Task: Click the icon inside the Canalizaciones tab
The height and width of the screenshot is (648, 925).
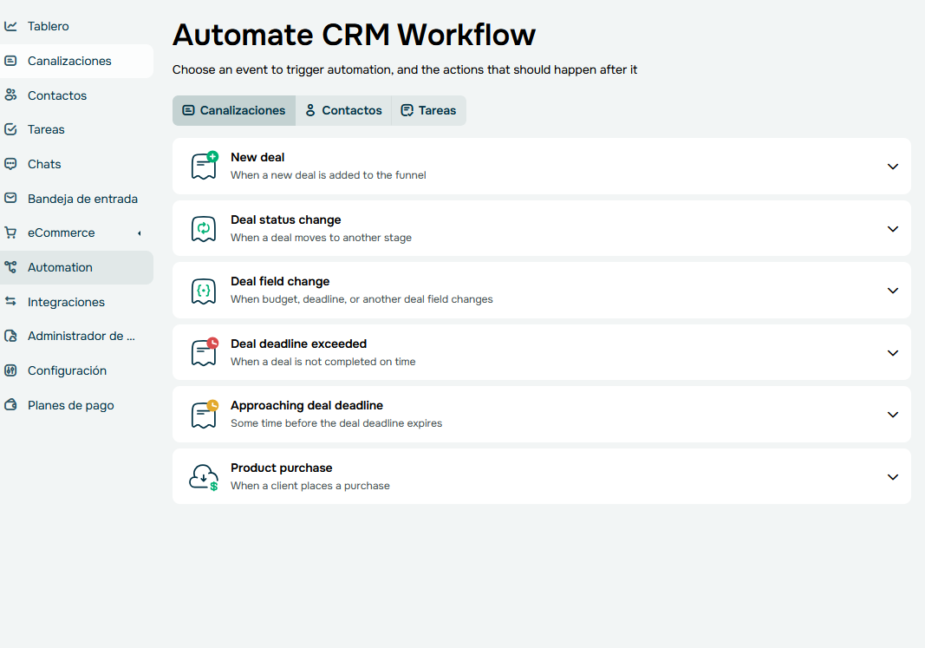Action: (x=188, y=110)
